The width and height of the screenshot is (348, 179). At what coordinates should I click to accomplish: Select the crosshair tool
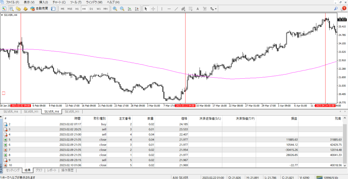point(153,9)
